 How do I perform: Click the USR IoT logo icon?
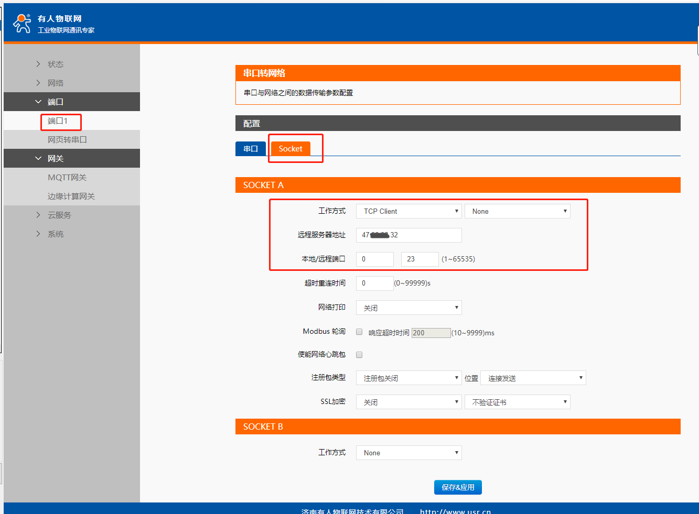tap(22, 24)
